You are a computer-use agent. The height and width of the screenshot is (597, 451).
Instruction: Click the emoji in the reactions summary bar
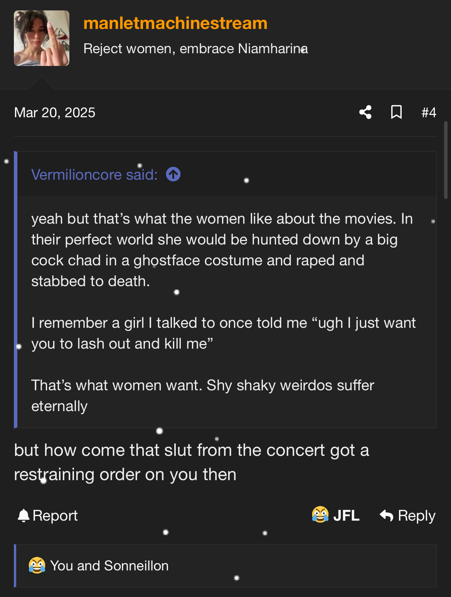pyautogui.click(x=37, y=566)
